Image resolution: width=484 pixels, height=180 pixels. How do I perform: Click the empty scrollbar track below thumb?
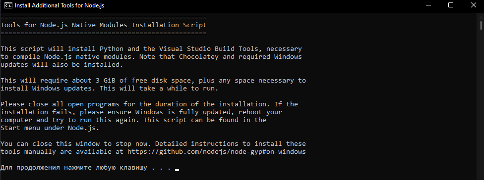tap(481, 105)
